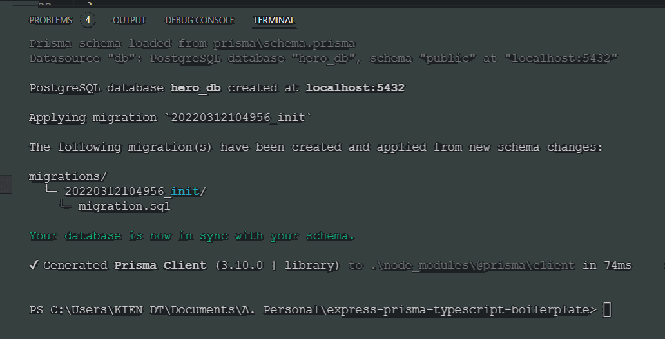Viewport: 665px width, 339px height.
Task: Click the problems count badge showing 4
Action: tap(88, 21)
